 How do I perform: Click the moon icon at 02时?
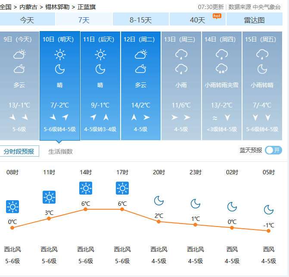(232, 207)
